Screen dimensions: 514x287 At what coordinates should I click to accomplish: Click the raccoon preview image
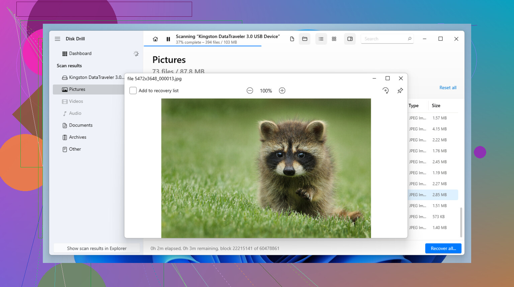click(266, 168)
